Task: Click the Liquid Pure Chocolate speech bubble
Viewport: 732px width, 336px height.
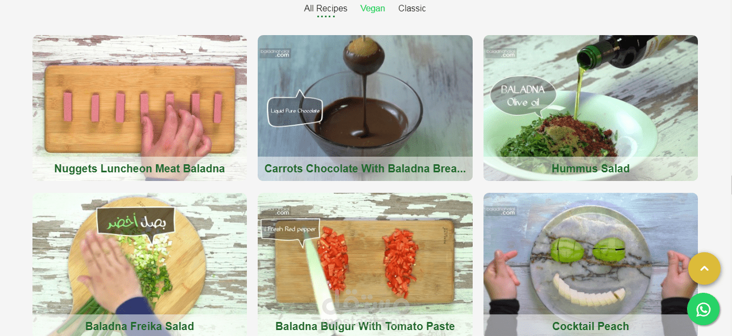Action: click(295, 111)
